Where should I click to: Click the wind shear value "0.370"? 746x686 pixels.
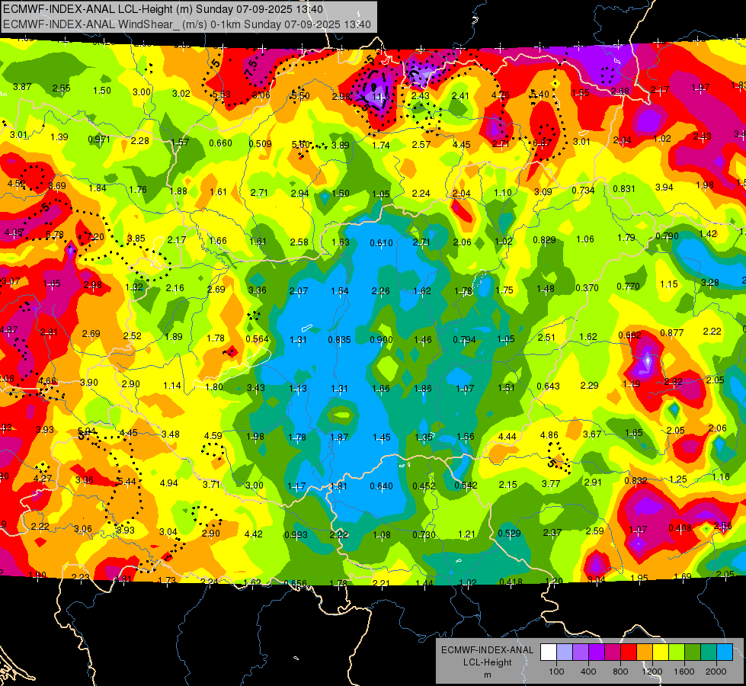click(x=587, y=288)
